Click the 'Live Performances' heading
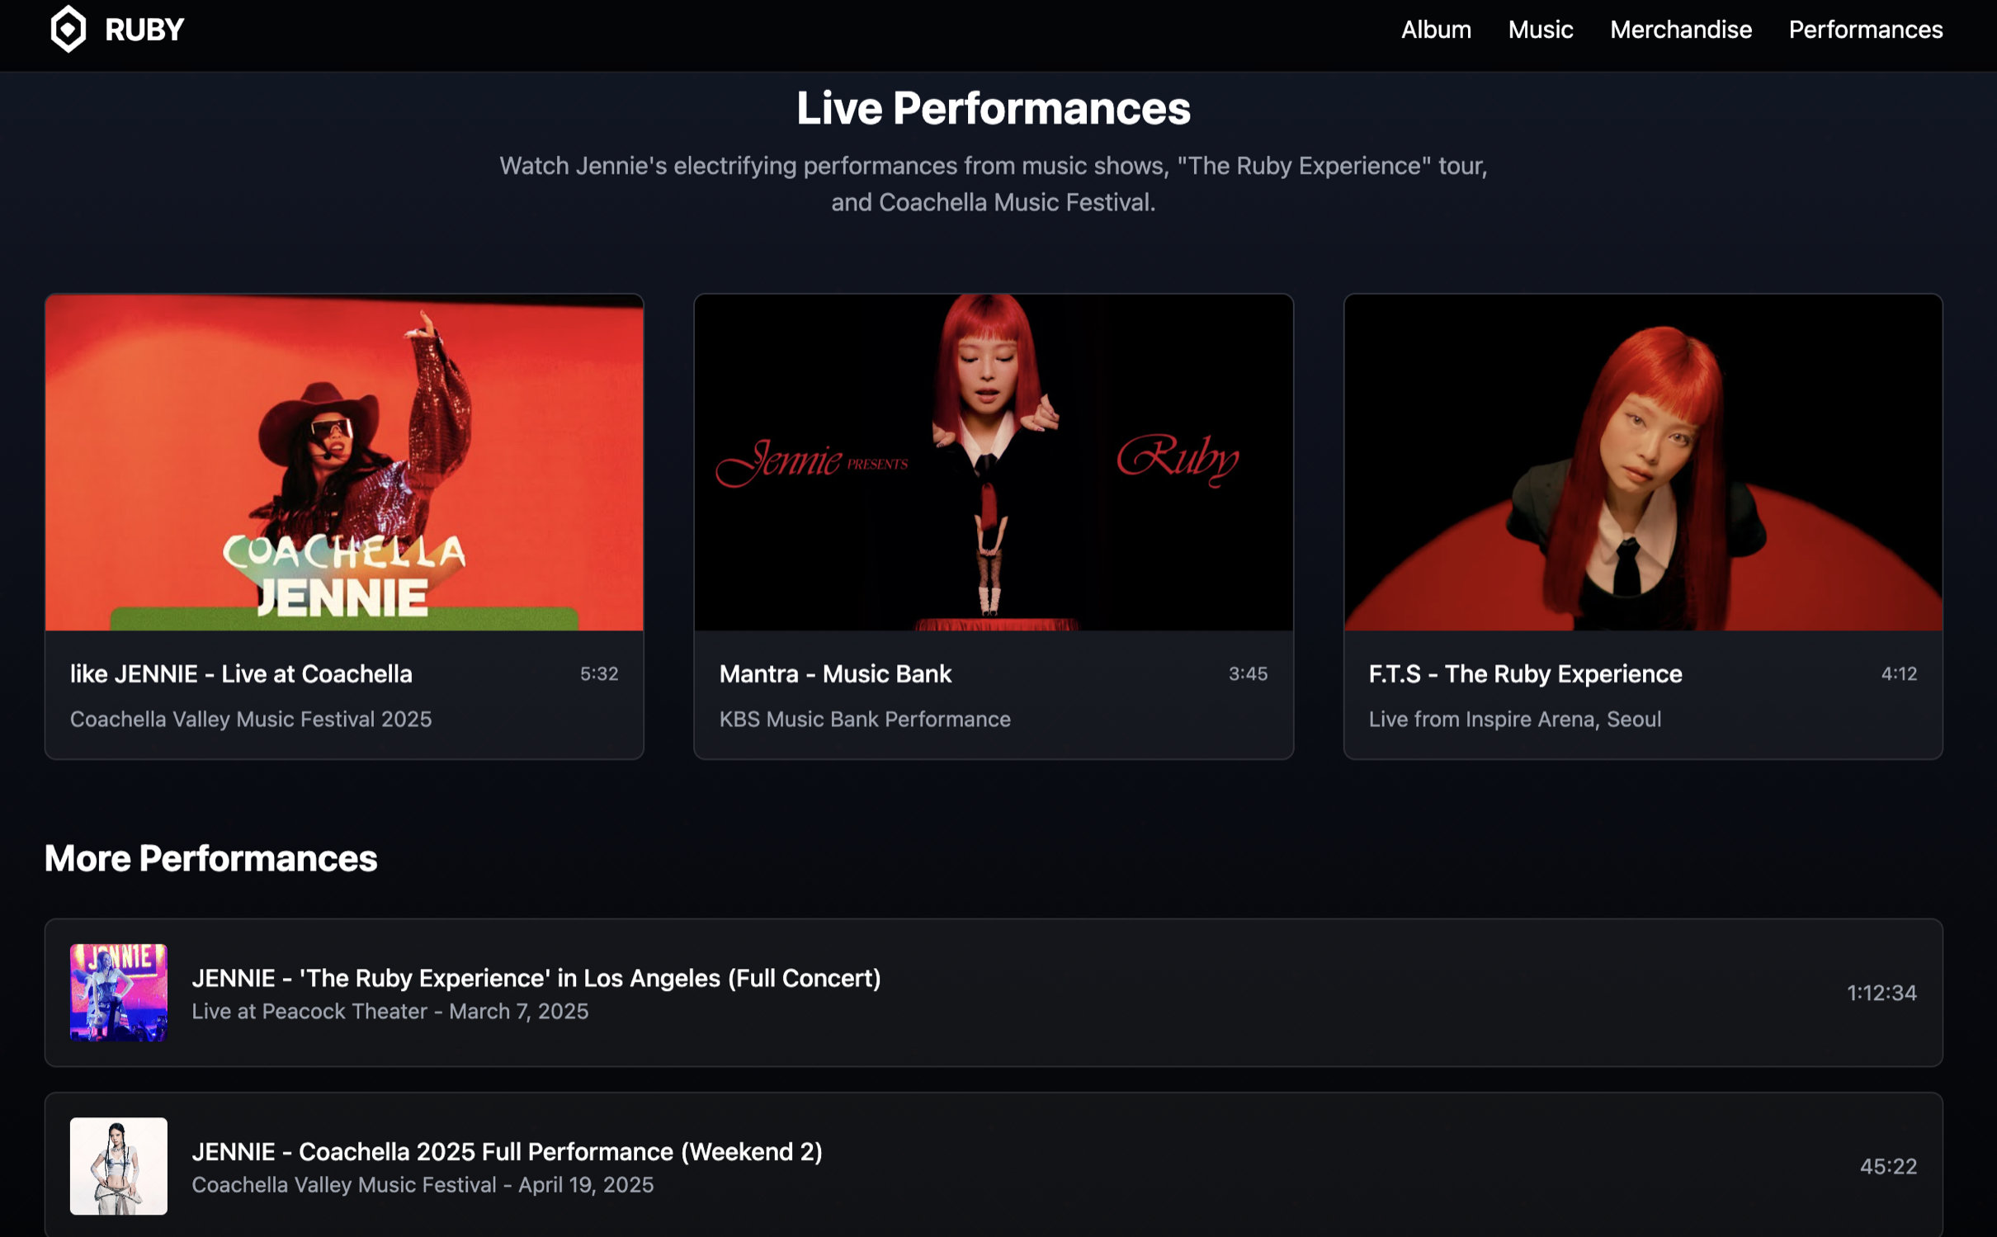 [994, 109]
